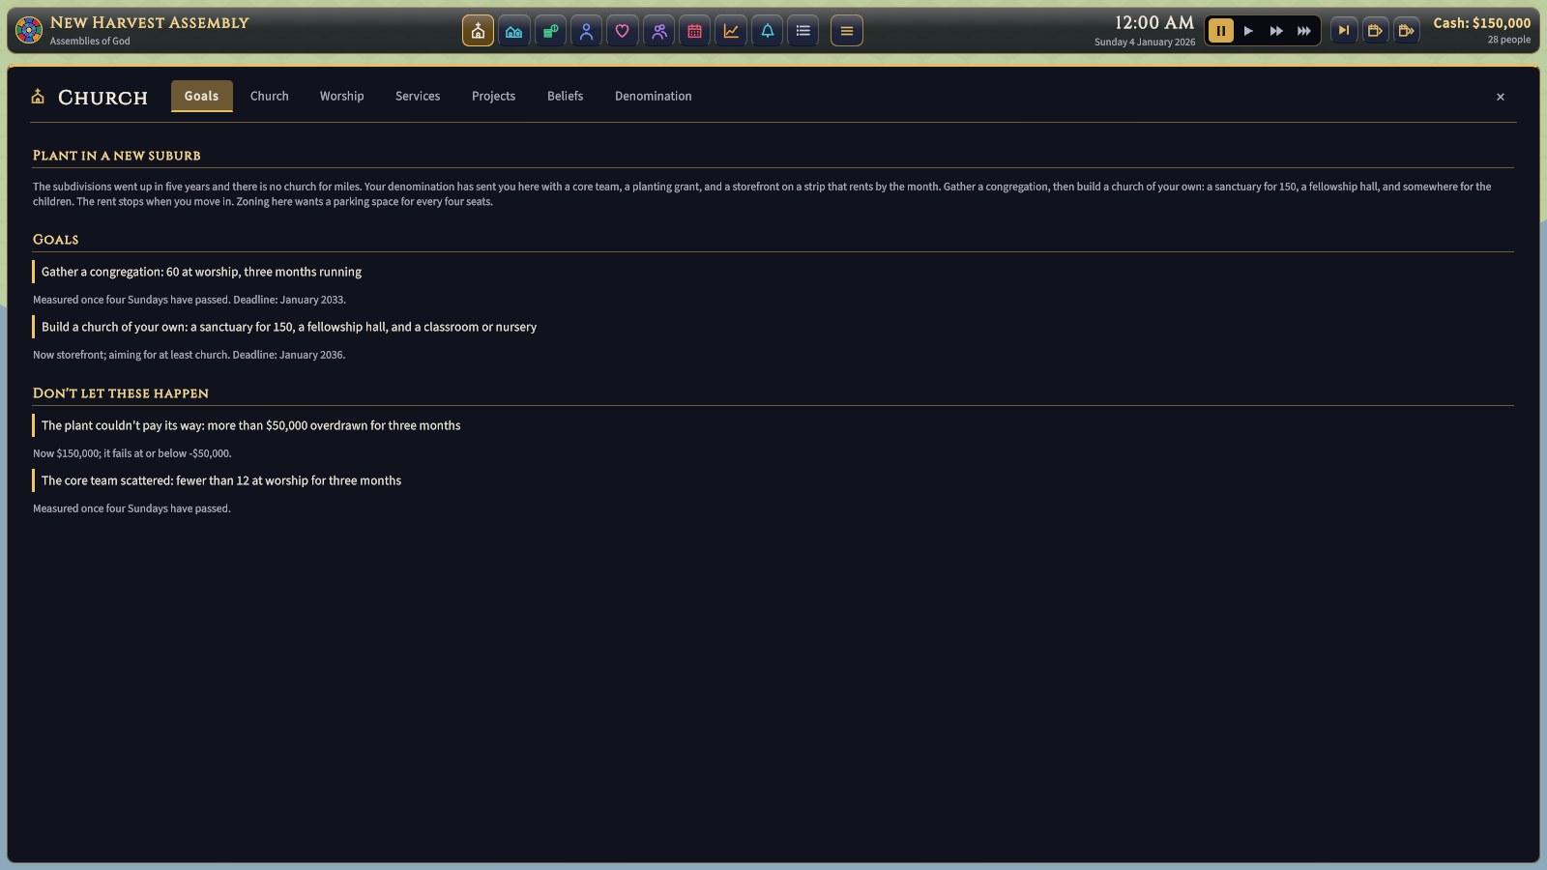1547x870 pixels.
Task: Open the teal bell notifications icon
Action: point(767,31)
